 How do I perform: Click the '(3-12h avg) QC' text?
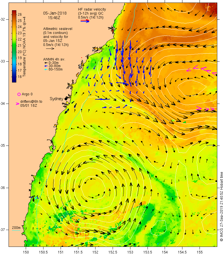click(x=91, y=13)
